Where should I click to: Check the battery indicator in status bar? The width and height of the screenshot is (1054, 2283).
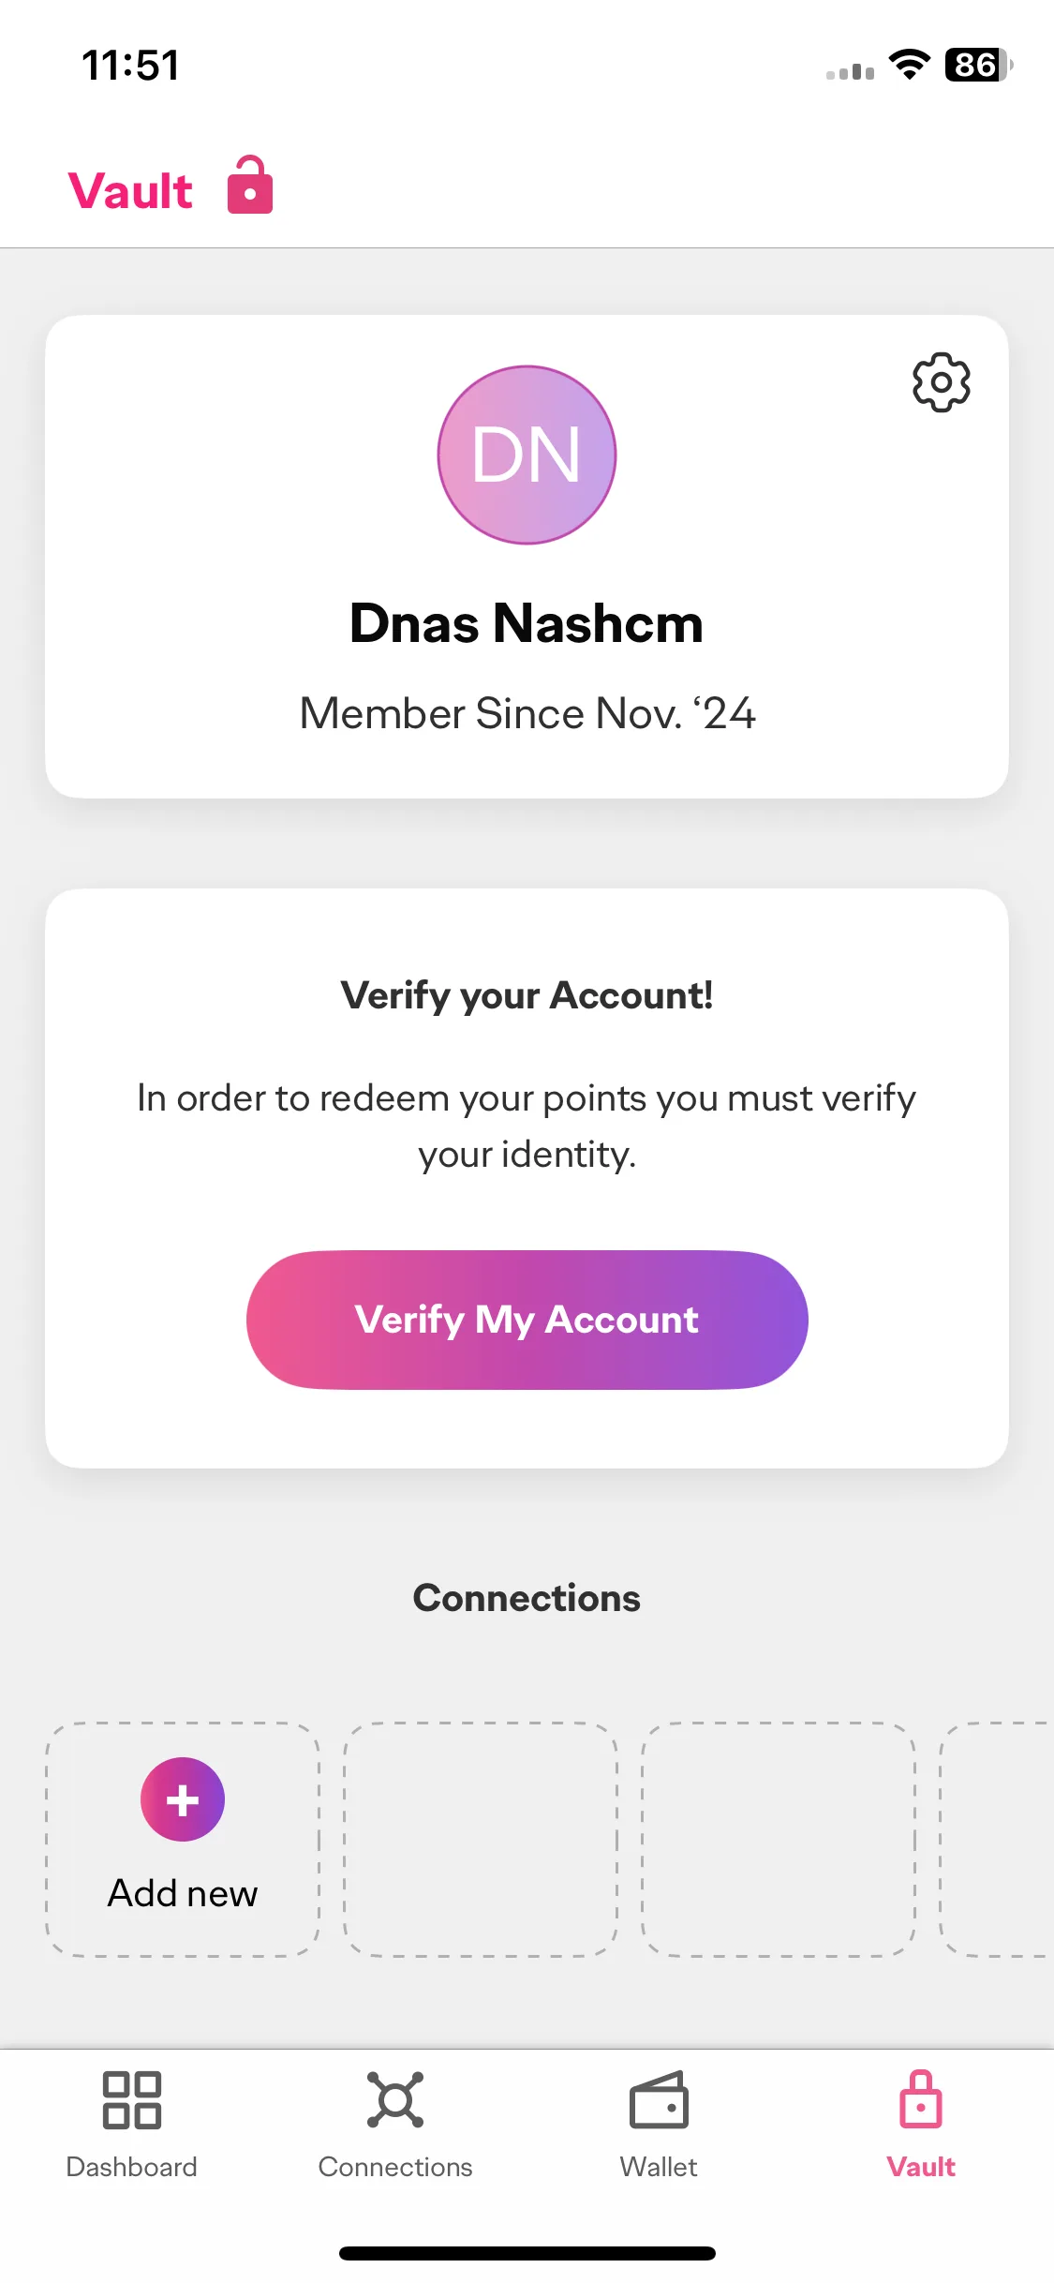click(x=978, y=65)
